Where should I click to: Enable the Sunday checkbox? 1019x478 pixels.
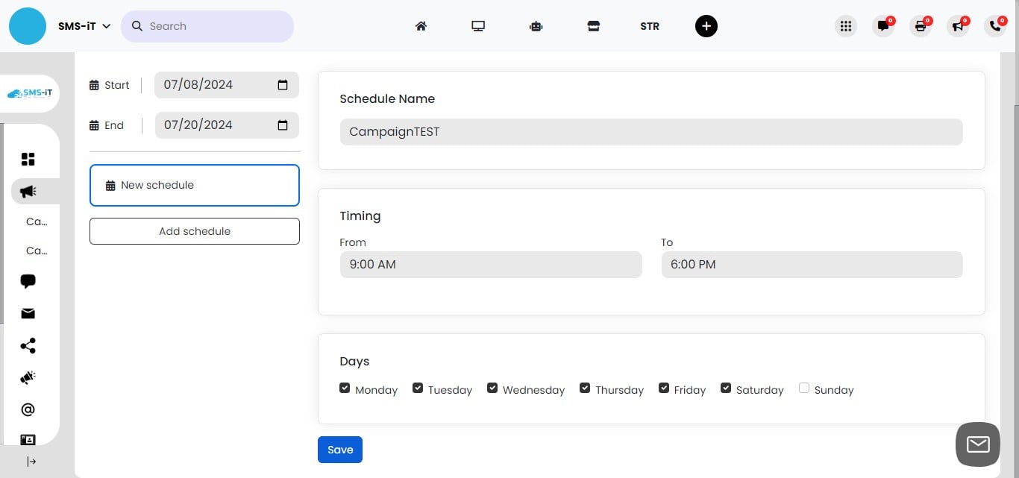coord(803,388)
